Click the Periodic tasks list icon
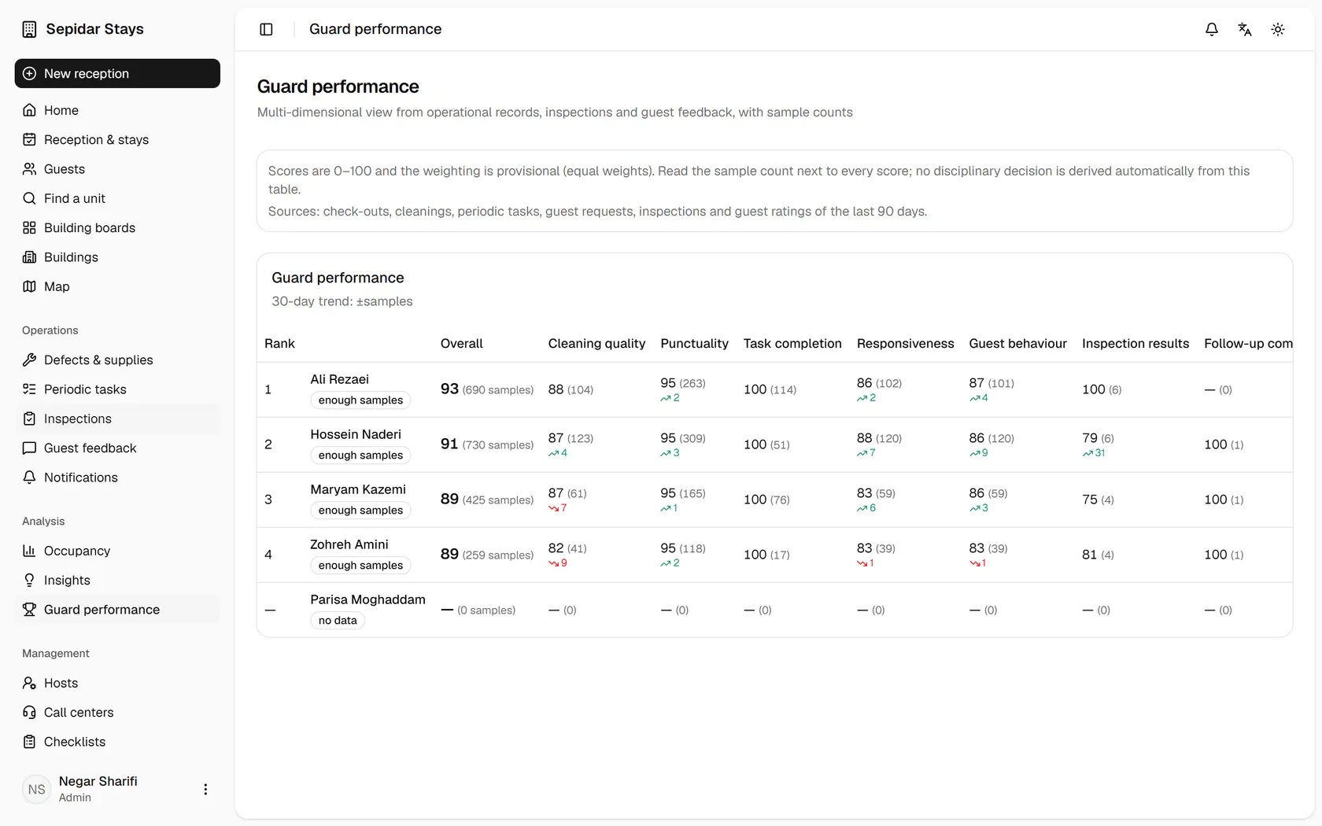Screen dimensions: 1322x826 coord(29,389)
